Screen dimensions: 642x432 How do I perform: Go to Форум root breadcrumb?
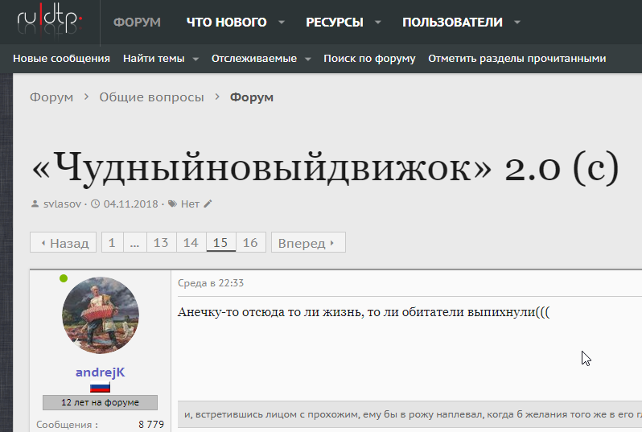(x=51, y=97)
